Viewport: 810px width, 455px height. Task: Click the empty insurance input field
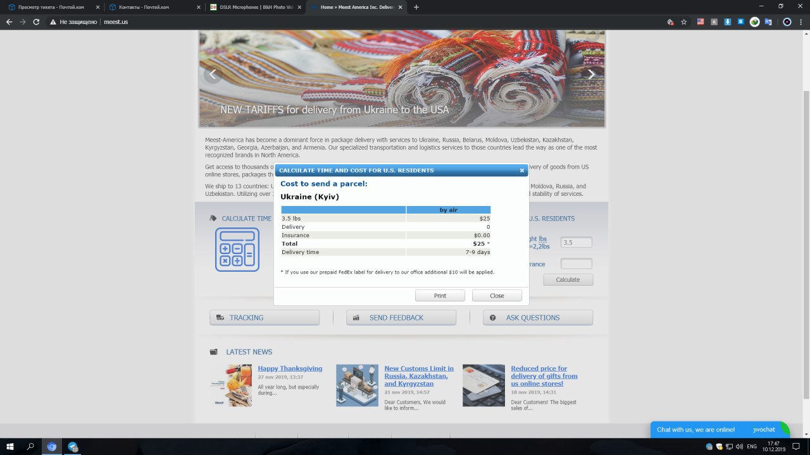pyautogui.click(x=576, y=264)
